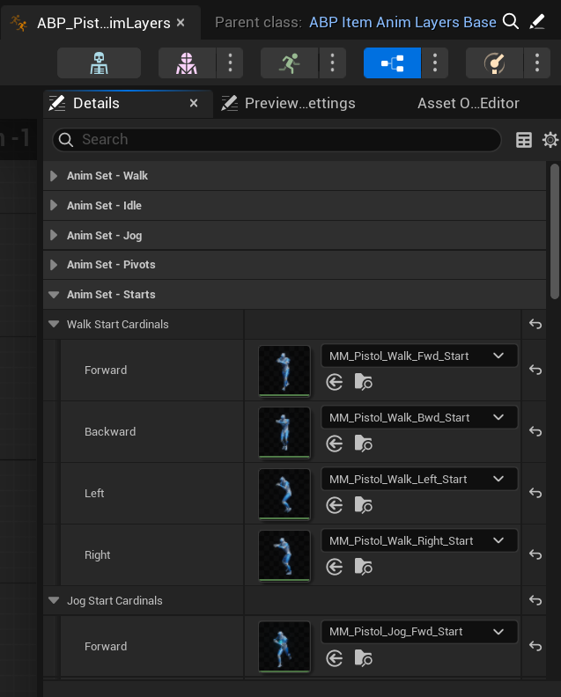This screenshot has width=561, height=697.
Task: Browse to Walk Backward asset in Content Browser
Action: (x=363, y=444)
